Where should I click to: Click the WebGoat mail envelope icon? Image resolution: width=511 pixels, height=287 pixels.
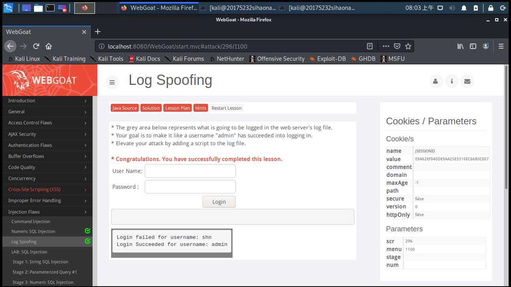pyautogui.click(x=467, y=81)
